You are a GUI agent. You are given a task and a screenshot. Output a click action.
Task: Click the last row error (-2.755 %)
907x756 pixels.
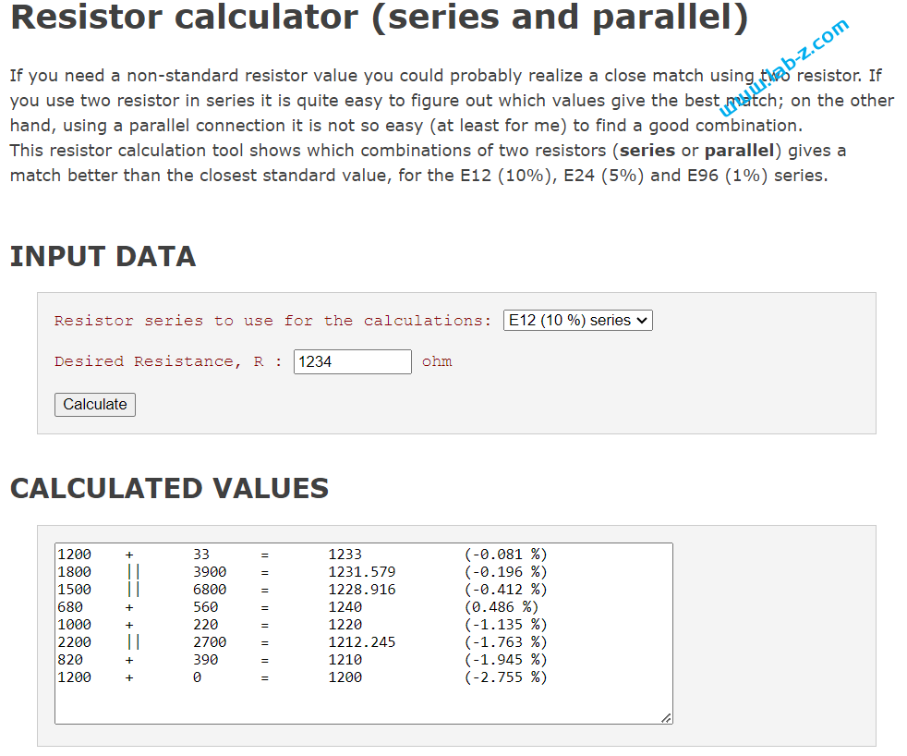point(505,677)
